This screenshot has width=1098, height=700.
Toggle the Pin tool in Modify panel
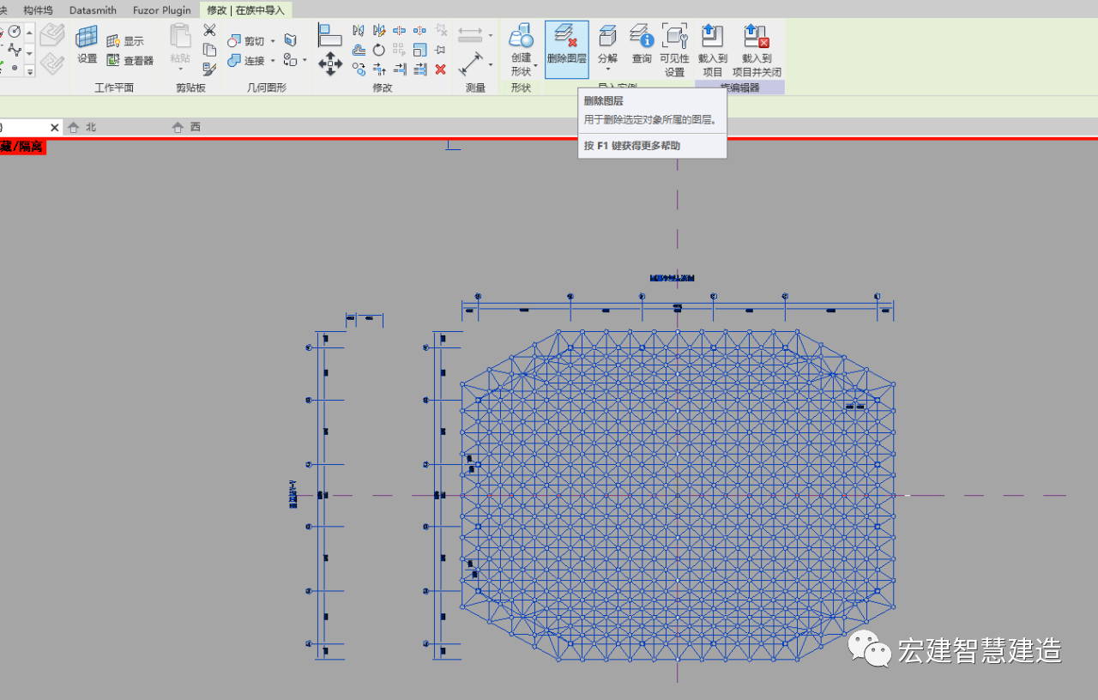pyautogui.click(x=440, y=50)
